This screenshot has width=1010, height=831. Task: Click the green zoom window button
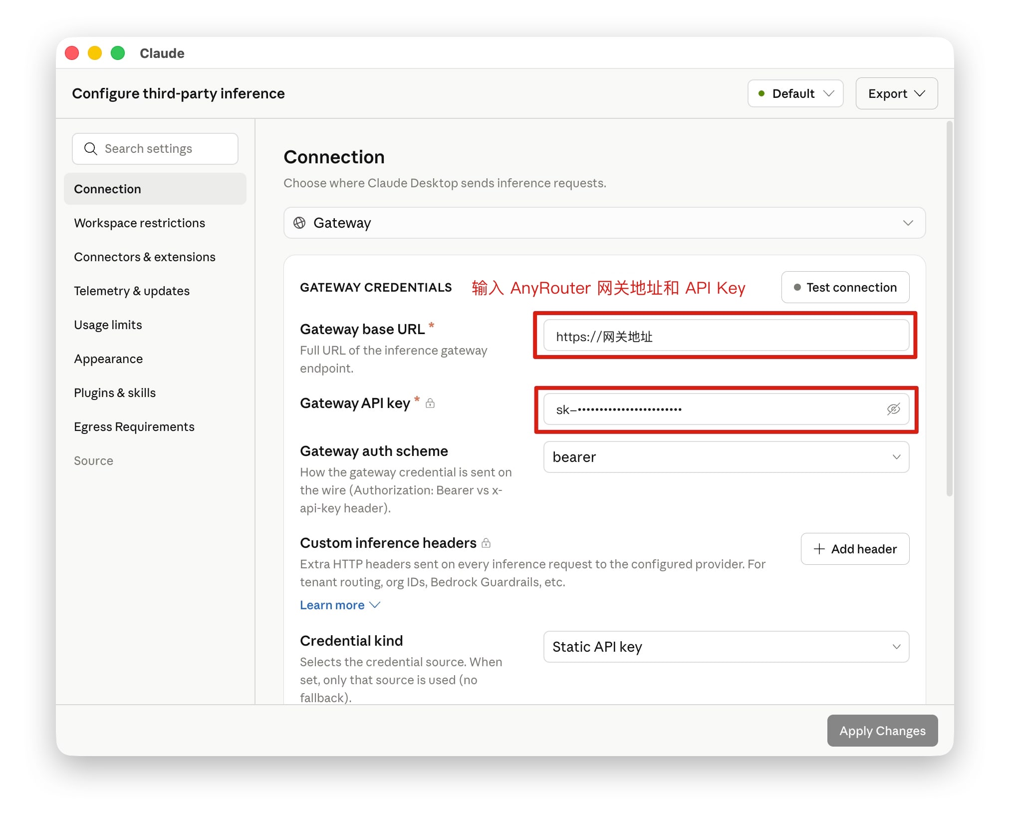[x=118, y=53]
